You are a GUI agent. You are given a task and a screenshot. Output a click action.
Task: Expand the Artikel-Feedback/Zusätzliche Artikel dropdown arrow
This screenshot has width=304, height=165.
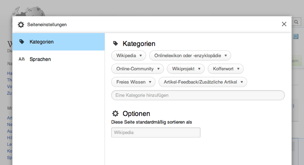coord(242,82)
